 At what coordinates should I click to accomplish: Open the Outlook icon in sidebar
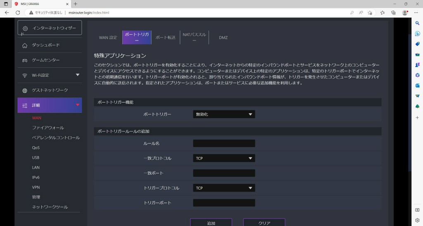417,86
